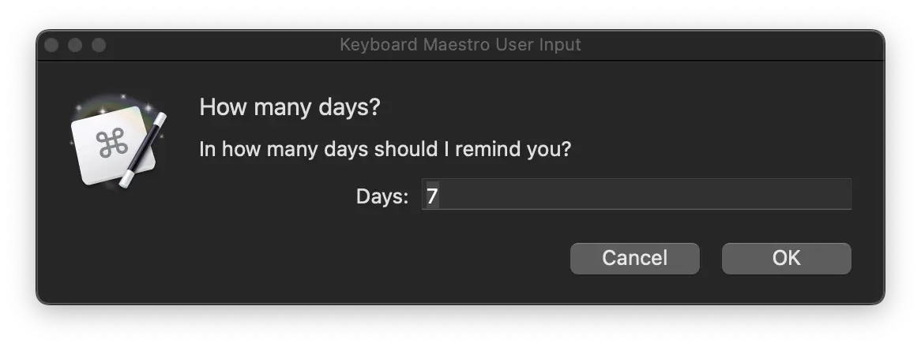The image size is (921, 347).
Task: Click the zoom window button
Action: [99, 45]
